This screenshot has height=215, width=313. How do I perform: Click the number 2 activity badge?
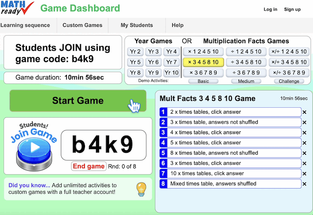164,122
